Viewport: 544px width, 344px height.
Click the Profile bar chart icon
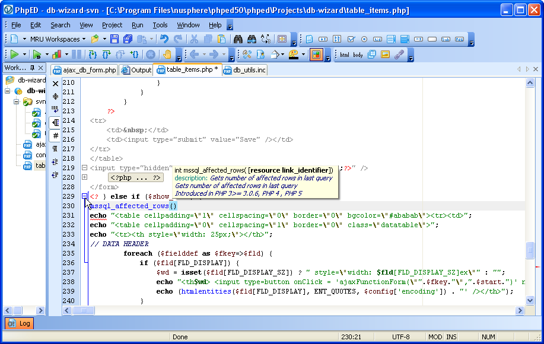pos(56,55)
